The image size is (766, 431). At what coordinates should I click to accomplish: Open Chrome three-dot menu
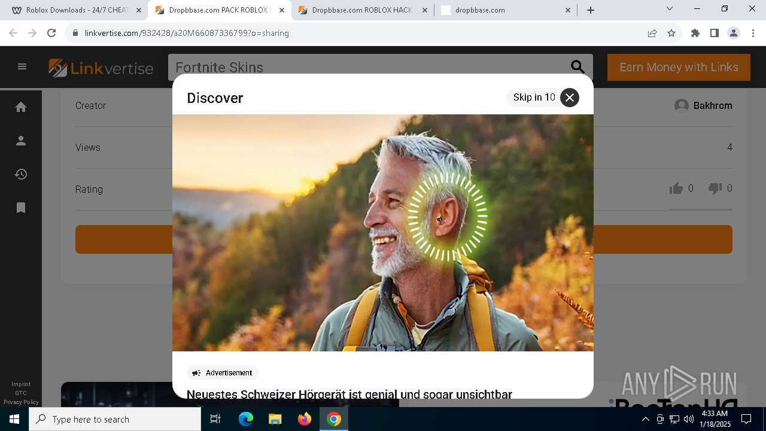tap(752, 33)
